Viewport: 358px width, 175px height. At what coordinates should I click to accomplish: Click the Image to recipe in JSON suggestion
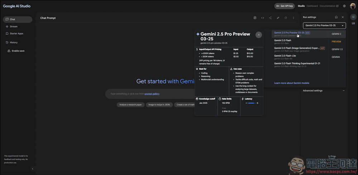(x=159, y=105)
